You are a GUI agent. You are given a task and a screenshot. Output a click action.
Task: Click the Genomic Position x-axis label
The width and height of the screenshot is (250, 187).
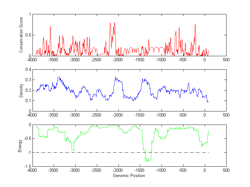coord(129,176)
